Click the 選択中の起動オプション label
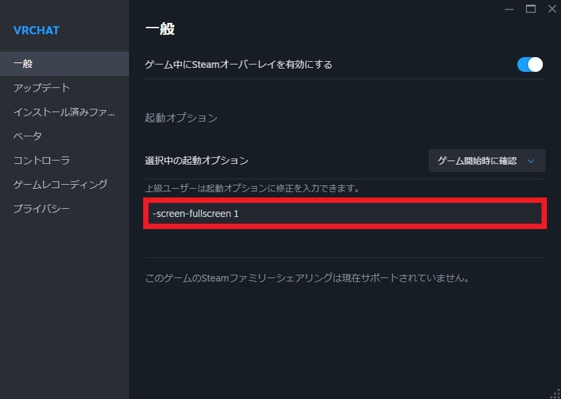561x399 pixels. tap(196, 161)
